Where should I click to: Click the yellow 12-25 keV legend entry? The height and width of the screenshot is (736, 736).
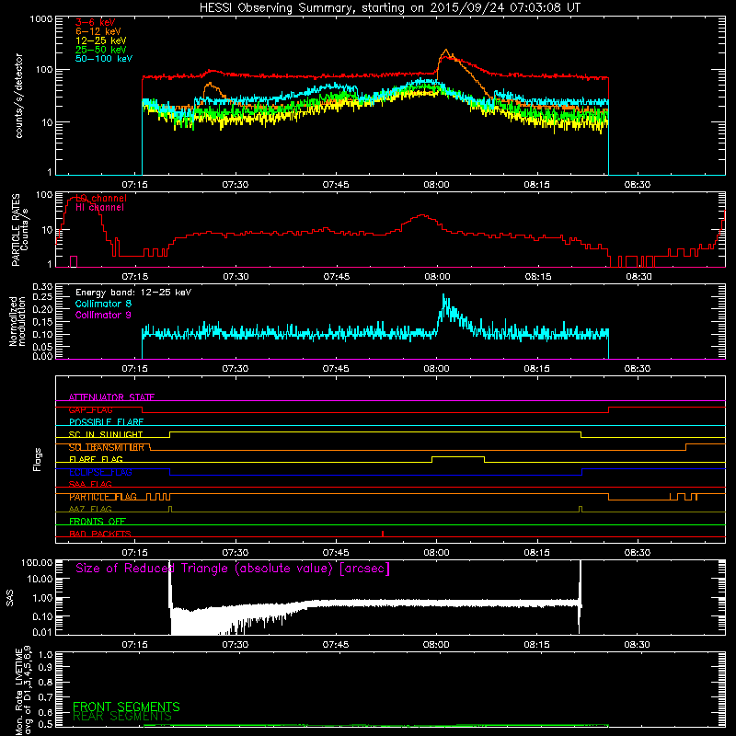pos(101,40)
